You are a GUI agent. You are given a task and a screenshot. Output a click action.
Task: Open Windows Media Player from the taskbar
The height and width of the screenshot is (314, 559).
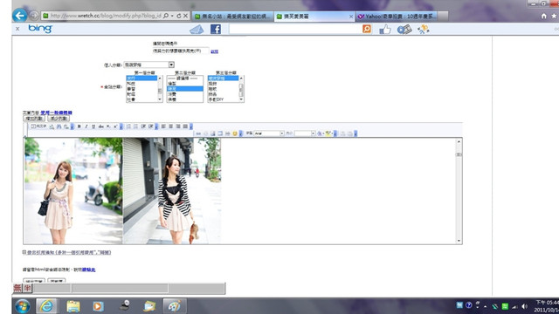tap(98, 306)
